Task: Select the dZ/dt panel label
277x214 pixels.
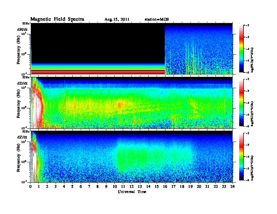Action: coord(22,137)
